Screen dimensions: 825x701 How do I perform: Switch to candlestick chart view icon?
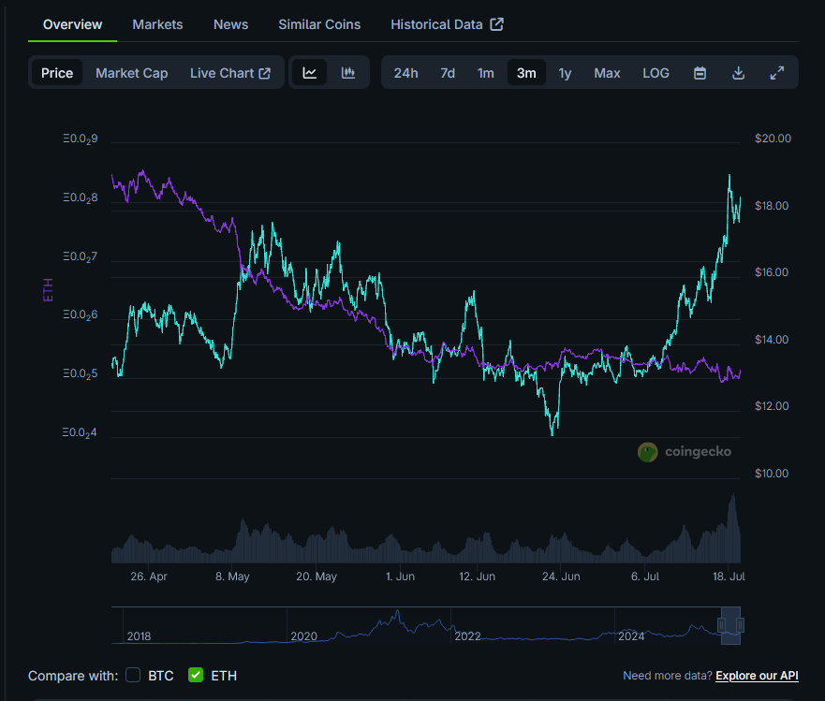coord(347,73)
